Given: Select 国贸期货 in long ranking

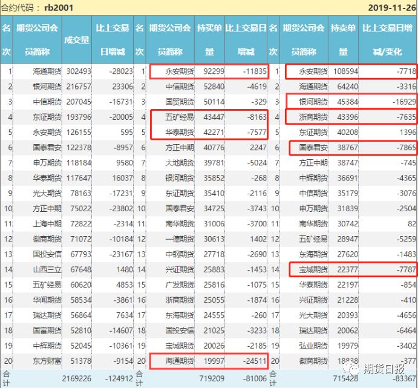Looking at the screenshot, I should (180, 102).
